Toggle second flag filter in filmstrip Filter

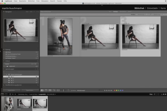[x=156, y=94]
